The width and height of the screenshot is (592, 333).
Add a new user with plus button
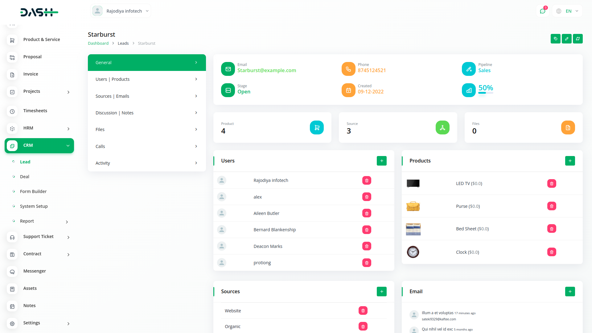point(381,161)
